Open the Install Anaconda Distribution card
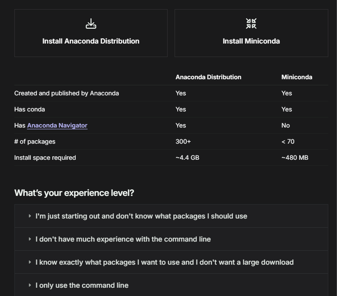Image resolution: width=337 pixels, height=296 pixels. click(x=91, y=33)
